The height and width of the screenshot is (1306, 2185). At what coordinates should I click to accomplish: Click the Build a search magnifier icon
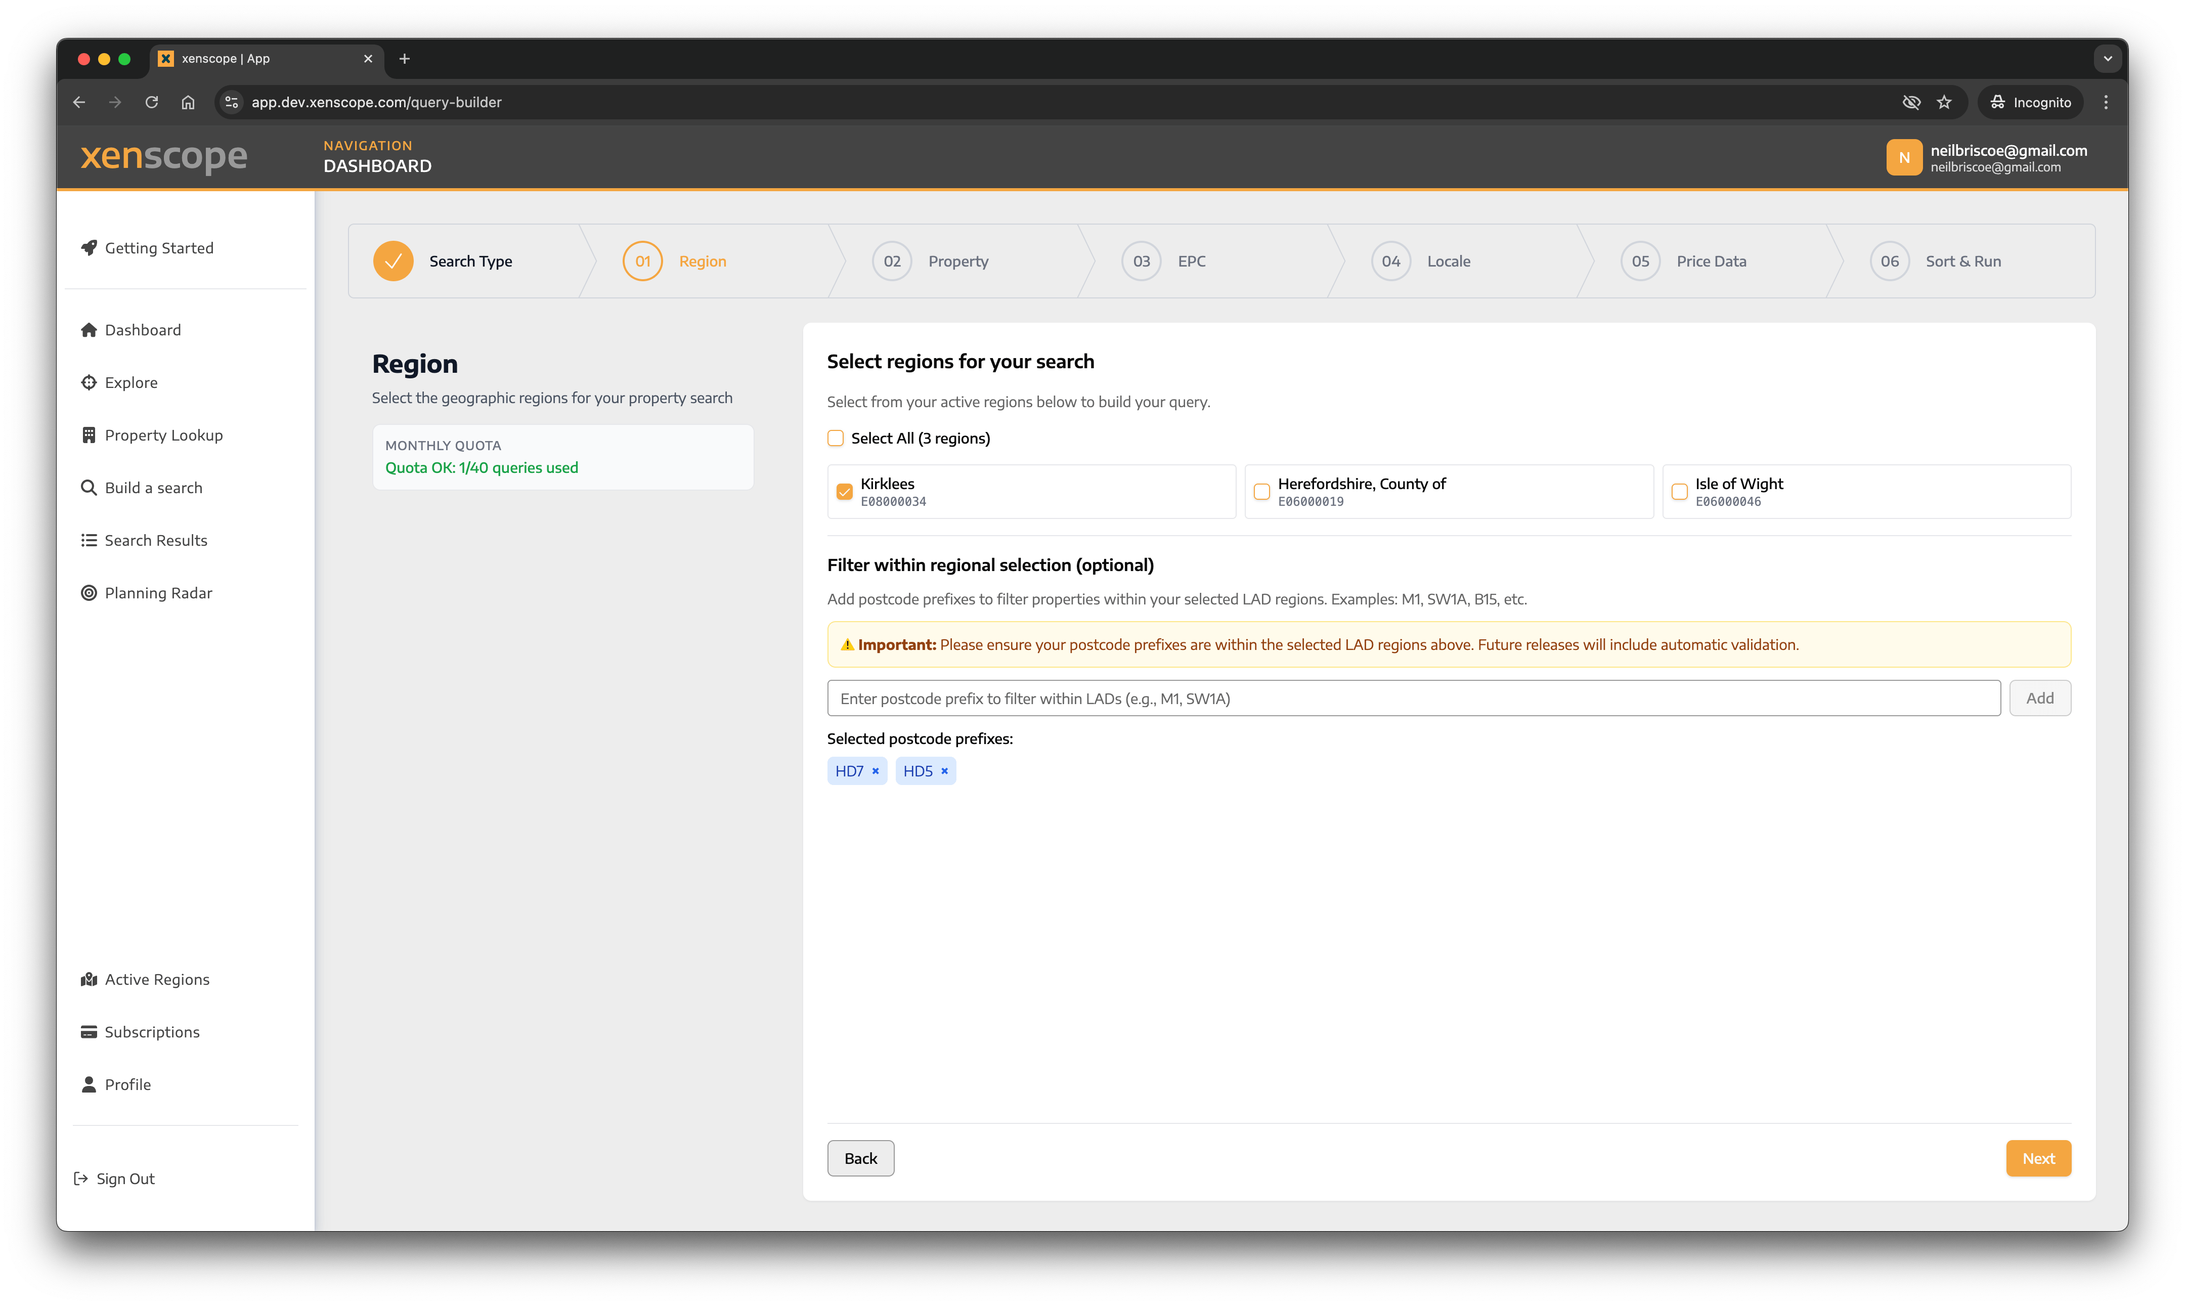[89, 488]
